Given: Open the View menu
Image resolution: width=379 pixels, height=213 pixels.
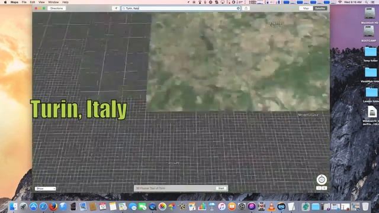Looking at the screenshot, I should [41, 2].
